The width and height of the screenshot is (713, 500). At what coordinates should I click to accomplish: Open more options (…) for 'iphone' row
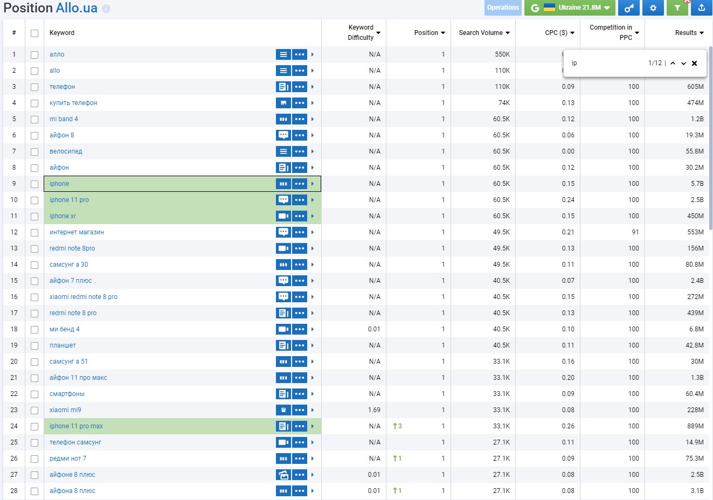[300, 184]
